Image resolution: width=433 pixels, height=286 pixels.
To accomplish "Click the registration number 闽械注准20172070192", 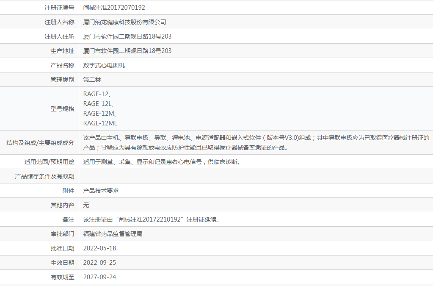I will tap(114, 8).
